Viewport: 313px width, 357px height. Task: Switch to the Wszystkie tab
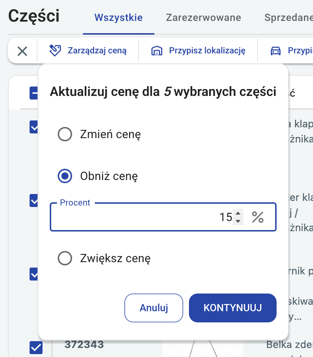click(119, 18)
